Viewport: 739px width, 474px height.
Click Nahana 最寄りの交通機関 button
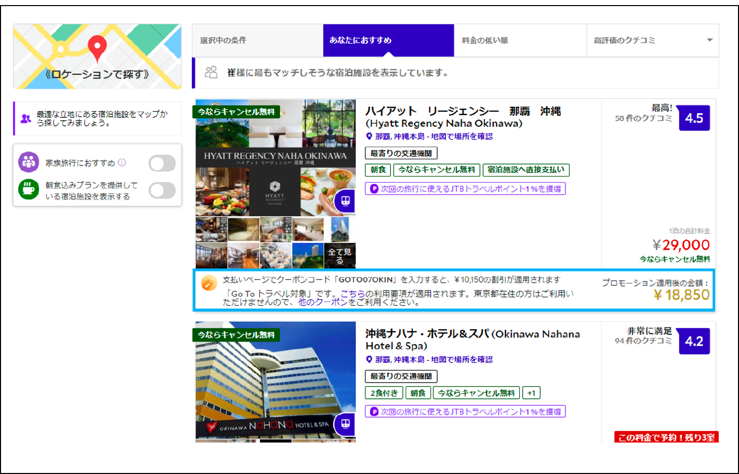pyautogui.click(x=401, y=377)
